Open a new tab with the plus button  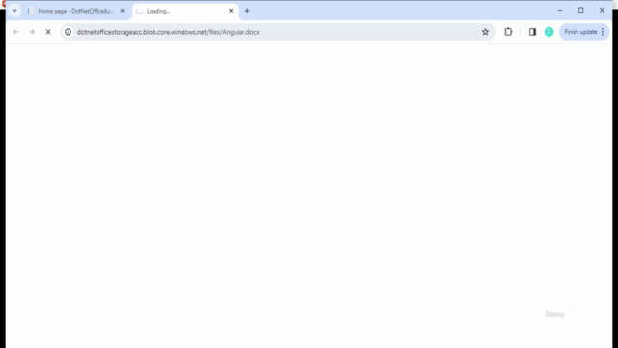point(247,11)
